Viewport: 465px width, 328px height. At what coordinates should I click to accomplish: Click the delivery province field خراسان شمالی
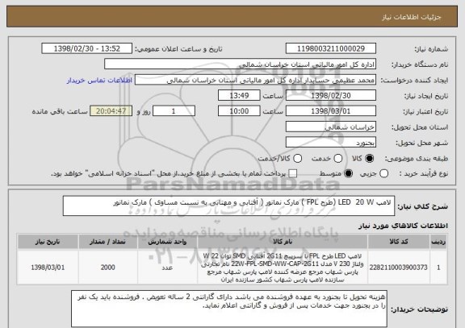[331, 127]
